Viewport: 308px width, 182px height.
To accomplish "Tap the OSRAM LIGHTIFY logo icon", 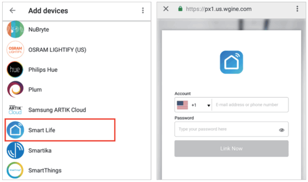I will pyautogui.click(x=15, y=49).
